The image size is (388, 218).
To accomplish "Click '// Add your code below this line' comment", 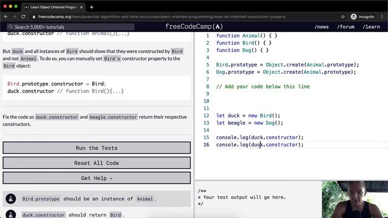I will [263, 87].
